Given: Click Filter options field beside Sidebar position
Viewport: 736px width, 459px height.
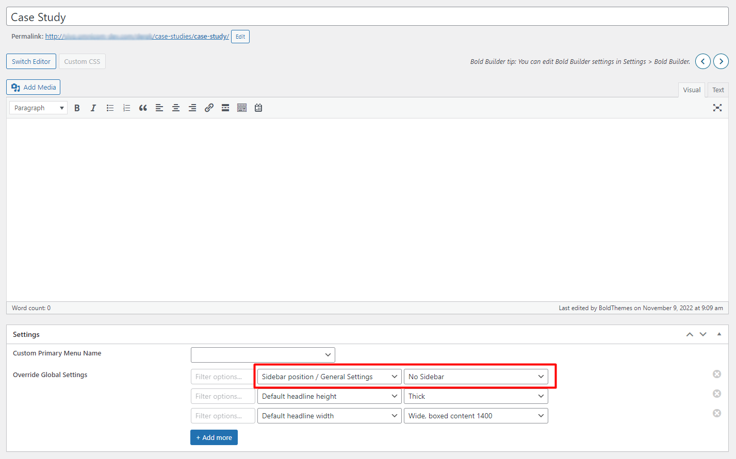Looking at the screenshot, I should pos(223,377).
